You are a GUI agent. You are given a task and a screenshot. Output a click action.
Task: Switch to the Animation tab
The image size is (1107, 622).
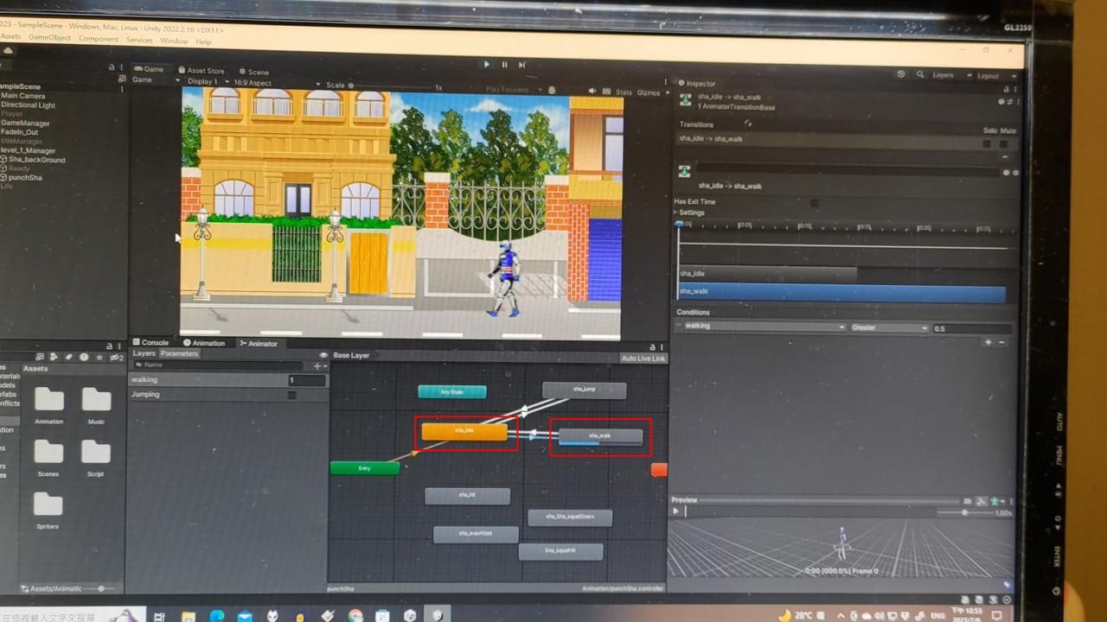click(x=204, y=343)
